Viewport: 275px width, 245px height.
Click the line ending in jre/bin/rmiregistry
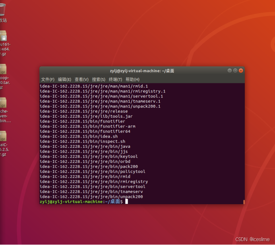pos(94,182)
